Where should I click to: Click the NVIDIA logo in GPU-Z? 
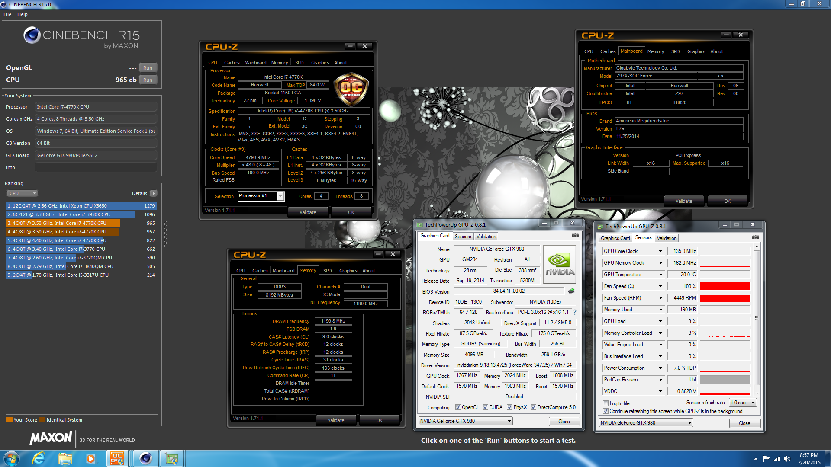coord(560,264)
